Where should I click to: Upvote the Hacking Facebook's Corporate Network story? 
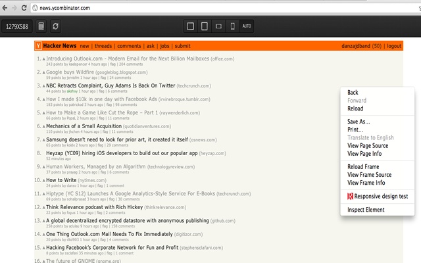tap(44, 248)
